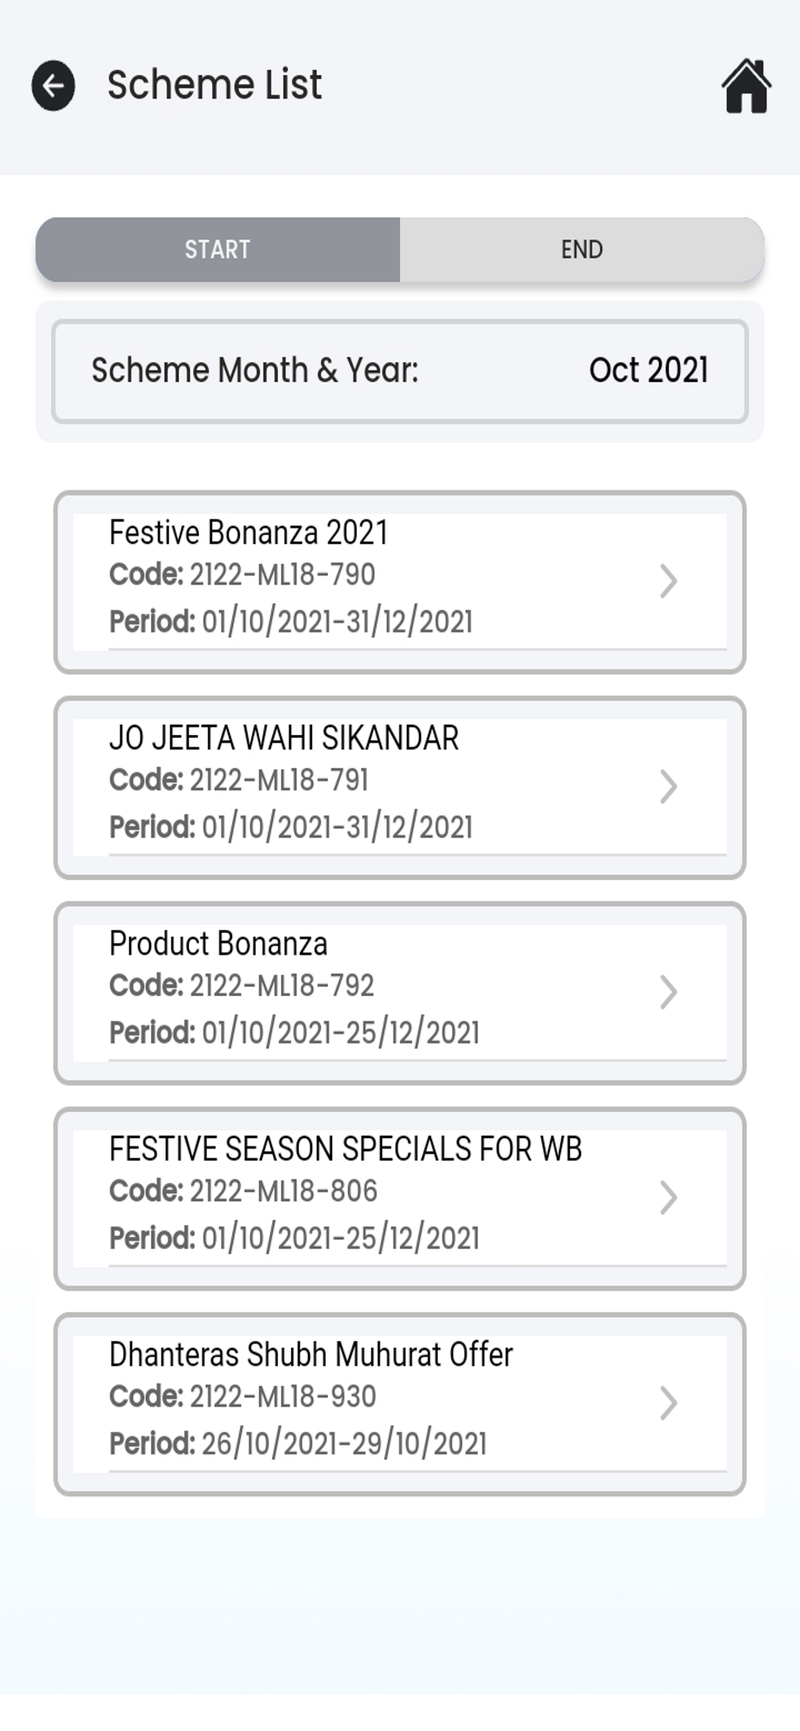800x1731 pixels.
Task: Switch to the END tab
Action: (582, 249)
